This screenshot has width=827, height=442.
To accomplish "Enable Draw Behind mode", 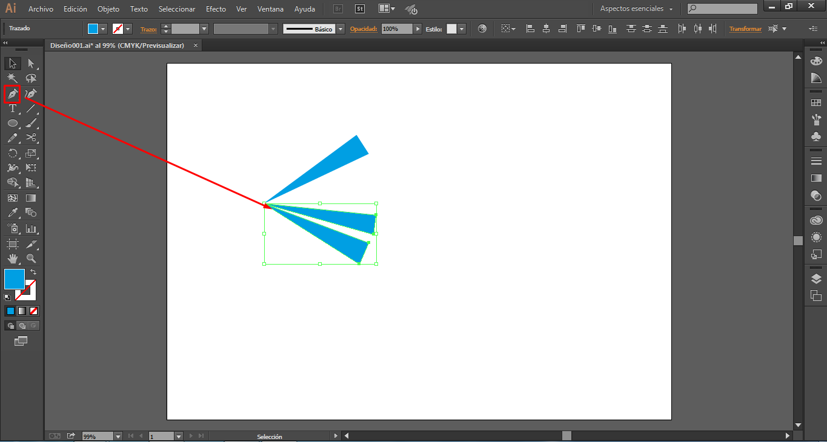I will coord(22,325).
